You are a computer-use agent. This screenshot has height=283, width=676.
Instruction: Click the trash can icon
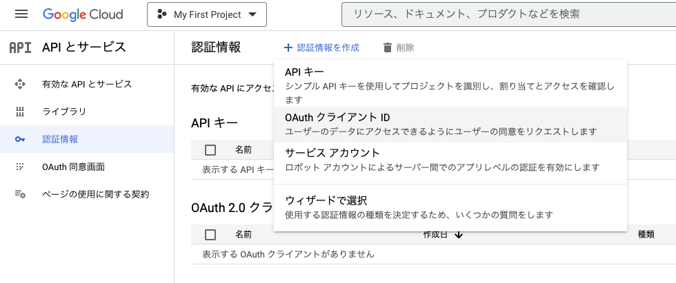click(388, 48)
